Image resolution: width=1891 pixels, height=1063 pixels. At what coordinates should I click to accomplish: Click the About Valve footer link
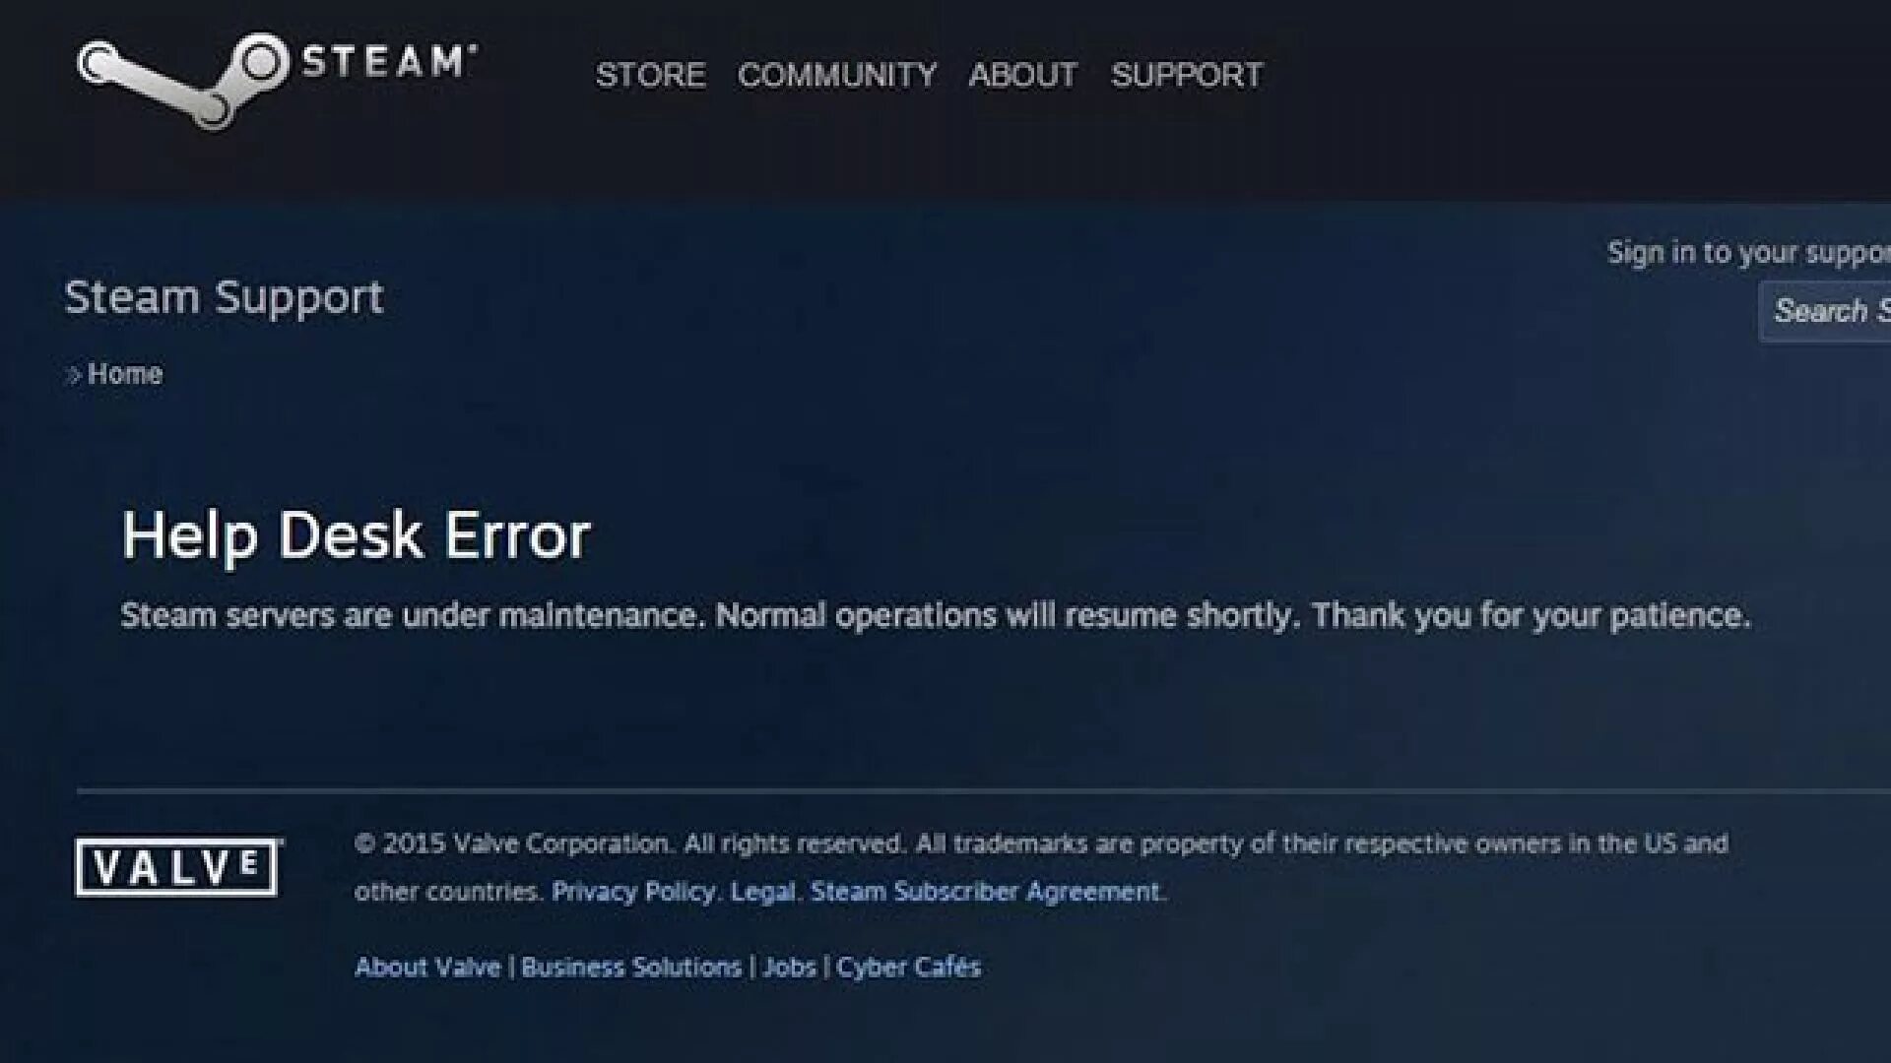click(426, 967)
